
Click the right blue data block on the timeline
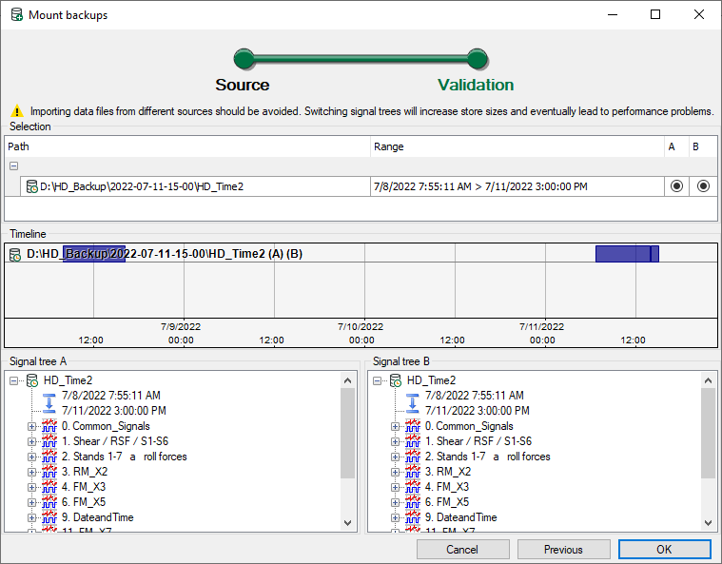pyautogui.click(x=626, y=254)
